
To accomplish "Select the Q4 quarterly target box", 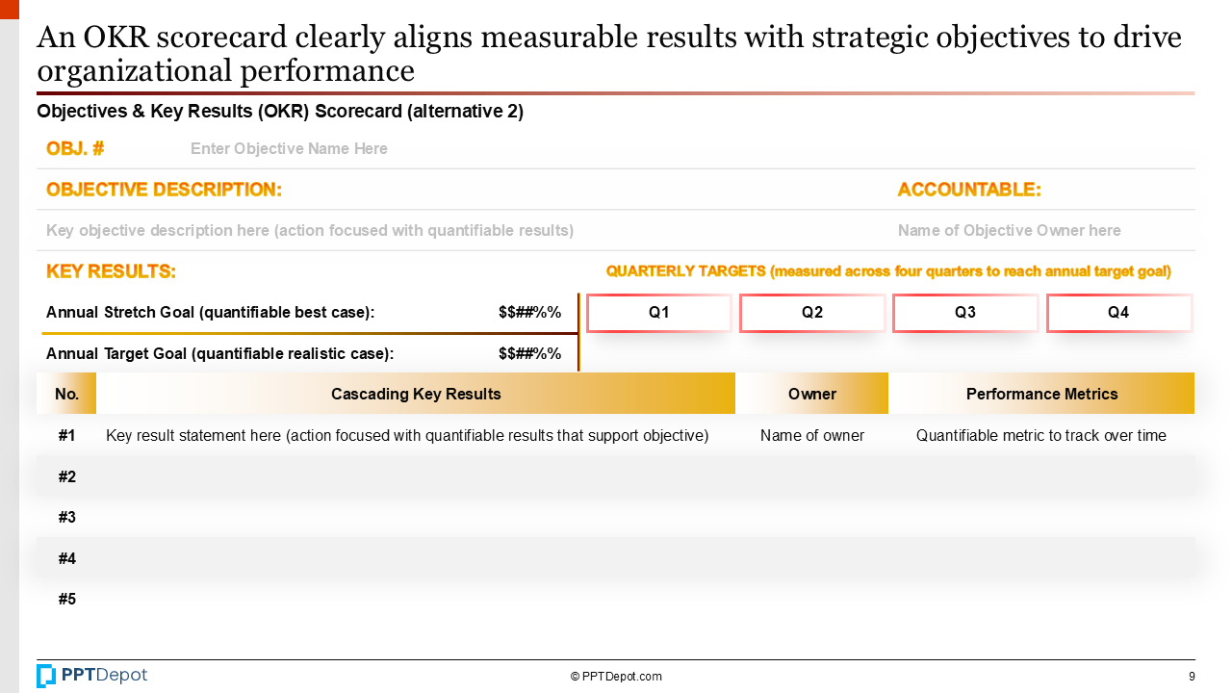I will 1118,313.
